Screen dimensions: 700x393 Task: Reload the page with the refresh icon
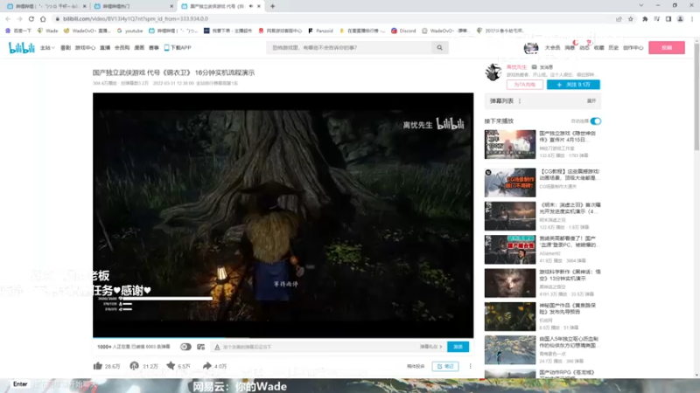coord(31,18)
